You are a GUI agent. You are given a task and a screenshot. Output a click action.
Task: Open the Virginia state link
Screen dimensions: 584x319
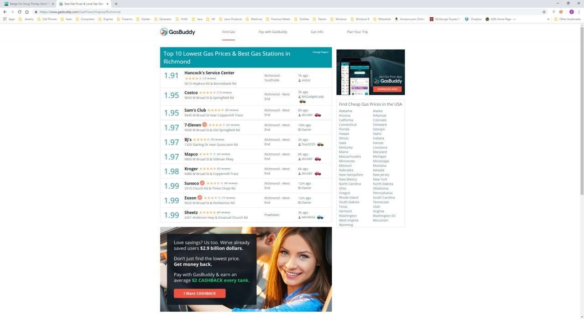[x=378, y=211]
